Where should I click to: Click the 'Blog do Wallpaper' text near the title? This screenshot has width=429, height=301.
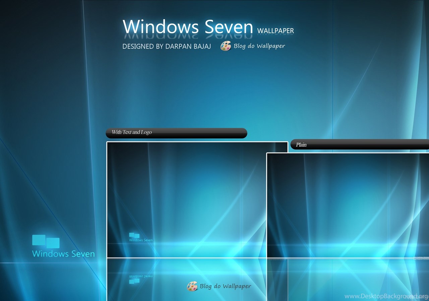pos(259,46)
